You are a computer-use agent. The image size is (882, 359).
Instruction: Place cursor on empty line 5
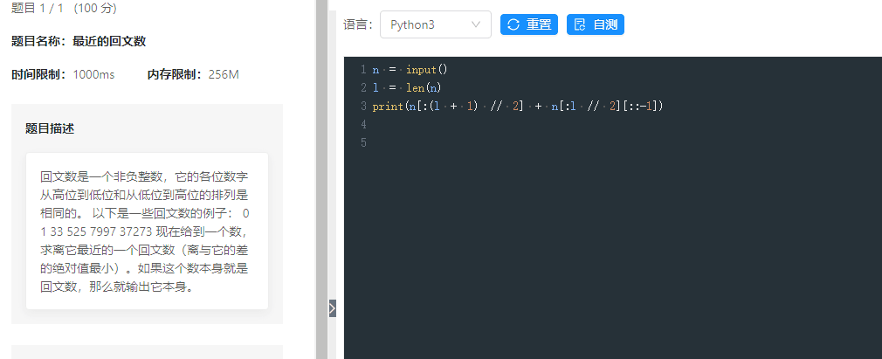[524, 143]
